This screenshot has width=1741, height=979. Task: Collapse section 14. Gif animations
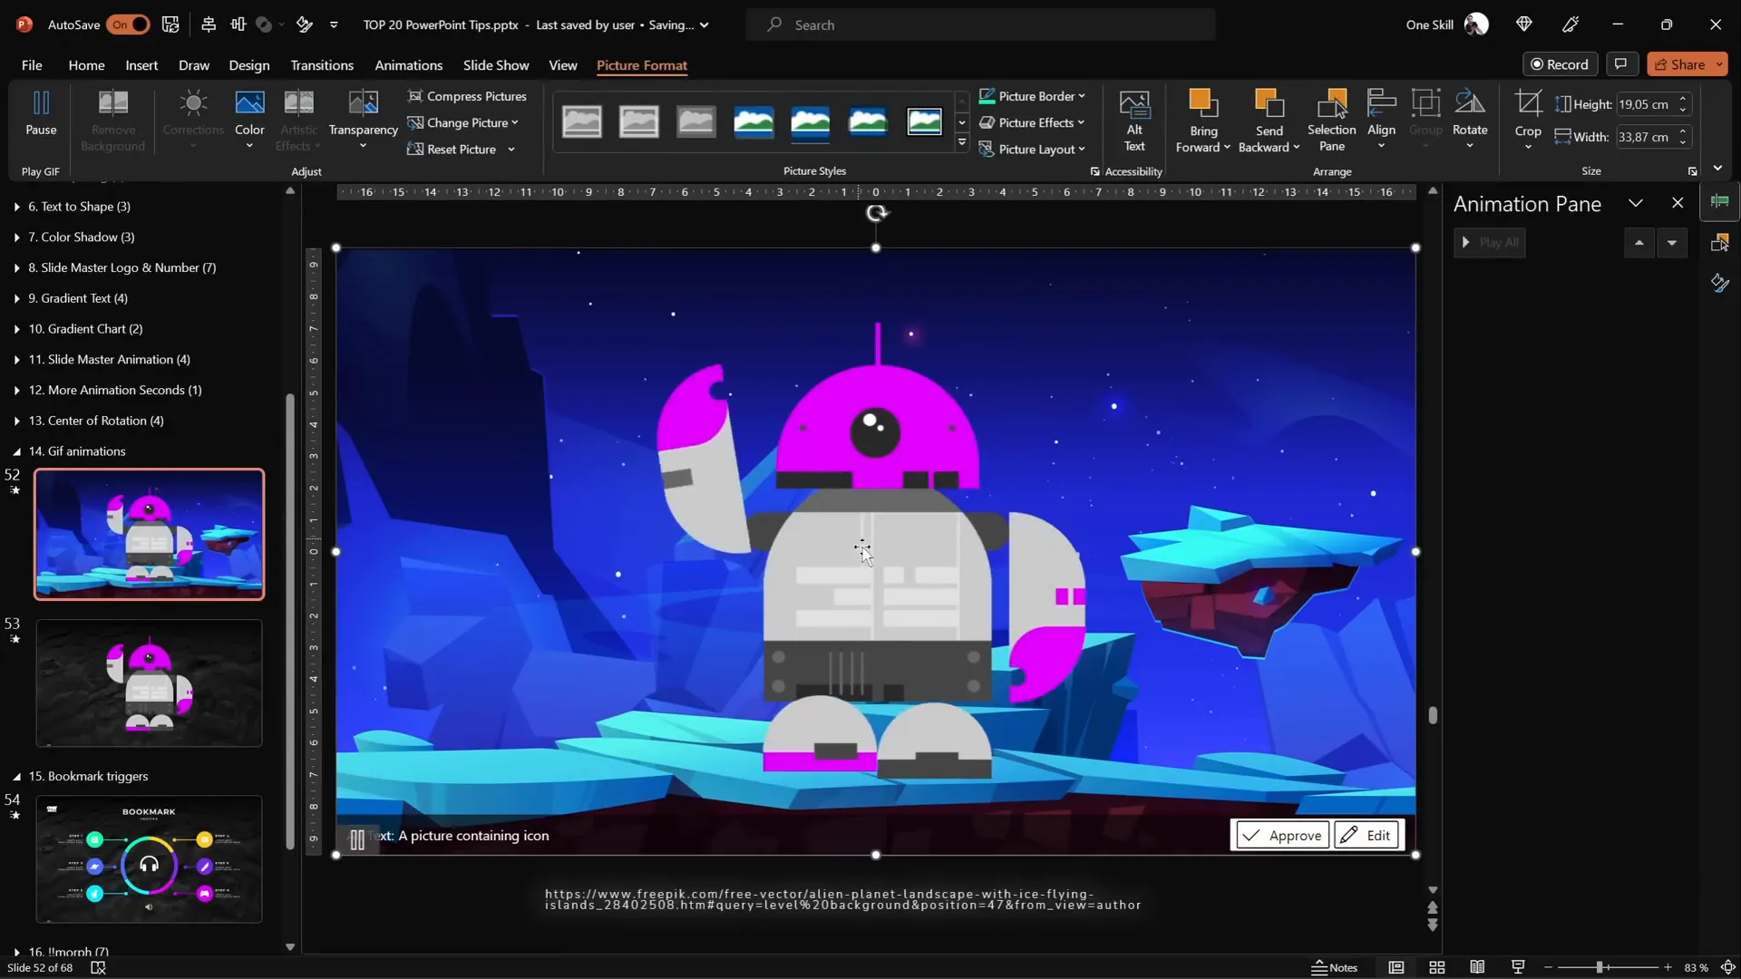(x=17, y=451)
